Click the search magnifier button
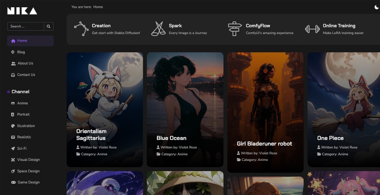 pos(48,26)
